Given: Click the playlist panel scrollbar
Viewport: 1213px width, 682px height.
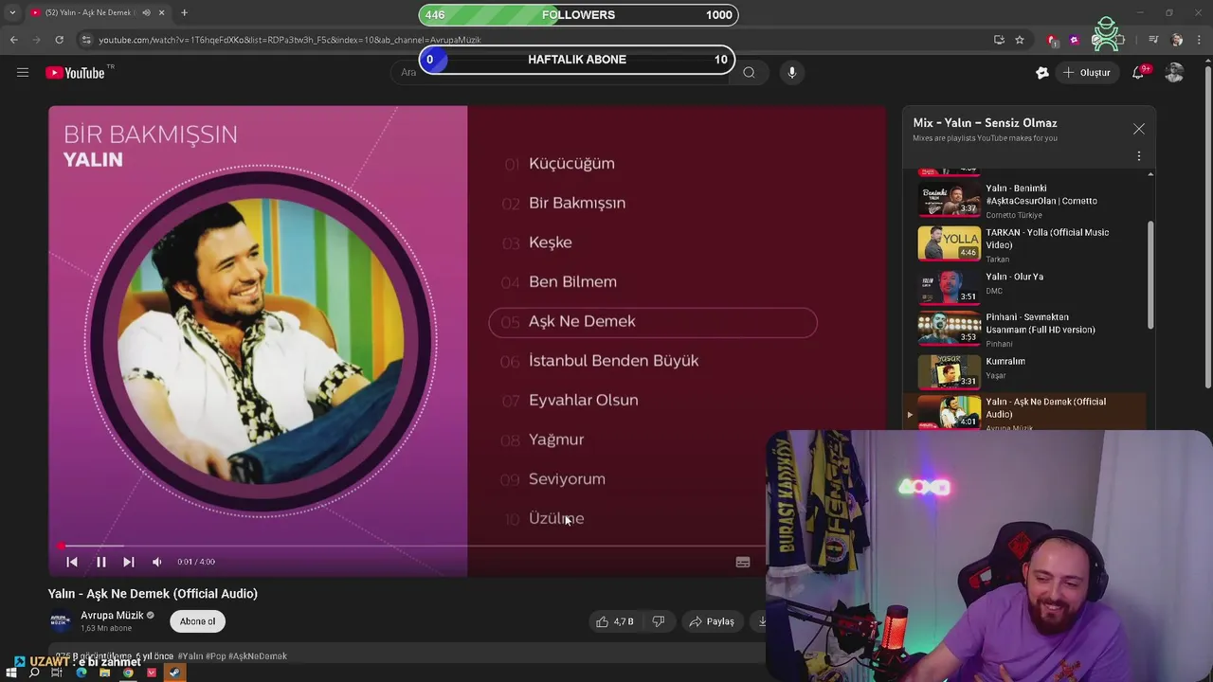Looking at the screenshot, I should click(1151, 275).
